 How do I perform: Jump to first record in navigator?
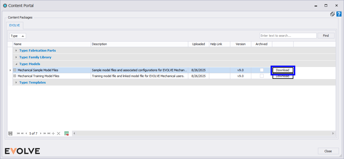pyautogui.click(x=18, y=133)
